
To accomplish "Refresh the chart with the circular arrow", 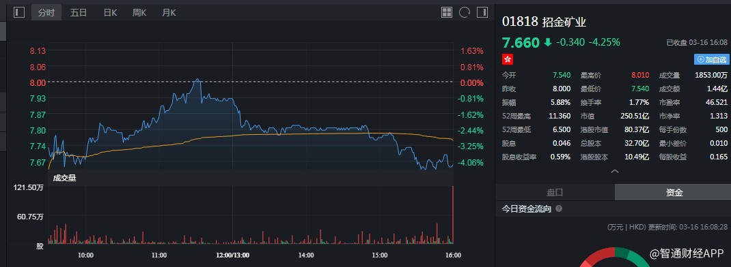I will [x=465, y=12].
